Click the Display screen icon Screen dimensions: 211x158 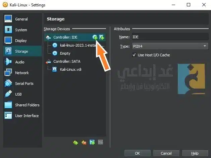[x=8, y=40]
